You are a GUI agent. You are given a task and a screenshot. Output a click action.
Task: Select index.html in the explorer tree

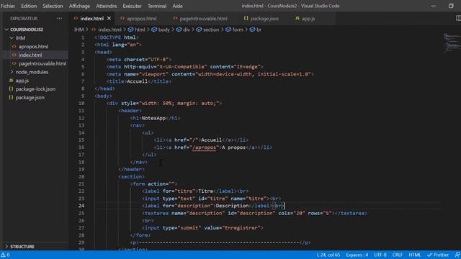(x=30, y=55)
